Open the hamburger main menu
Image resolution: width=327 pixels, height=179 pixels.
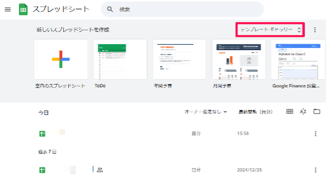pos(7,9)
